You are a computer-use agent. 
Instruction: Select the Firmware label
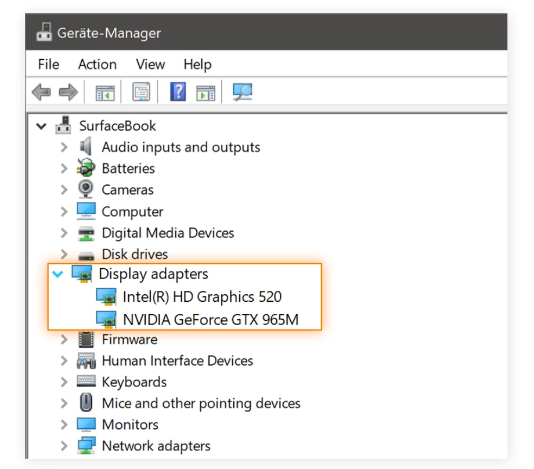[129, 340]
